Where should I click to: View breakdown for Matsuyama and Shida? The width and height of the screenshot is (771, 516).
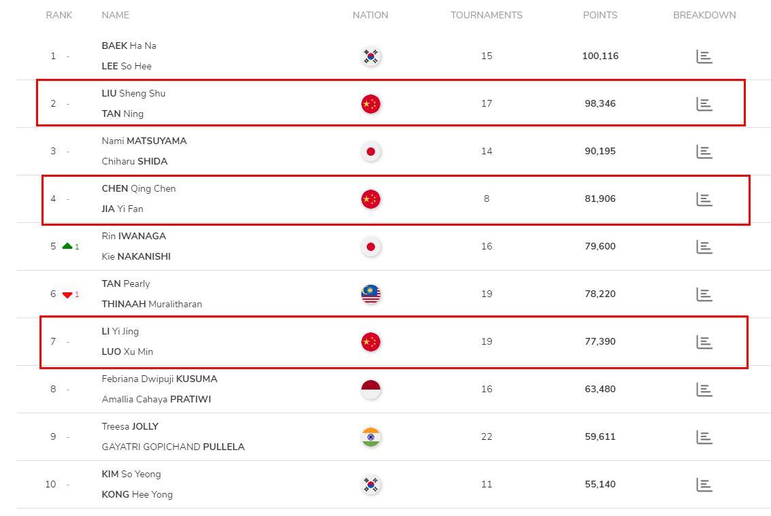coord(704,152)
